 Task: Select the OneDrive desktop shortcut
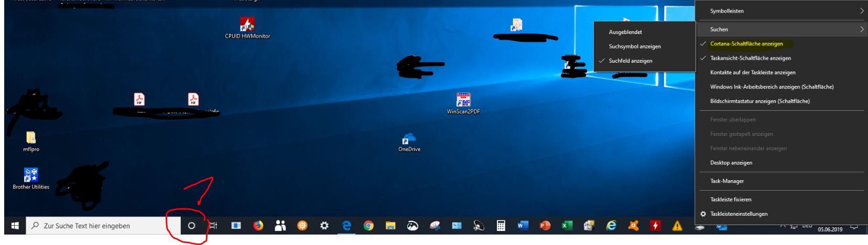click(x=409, y=142)
